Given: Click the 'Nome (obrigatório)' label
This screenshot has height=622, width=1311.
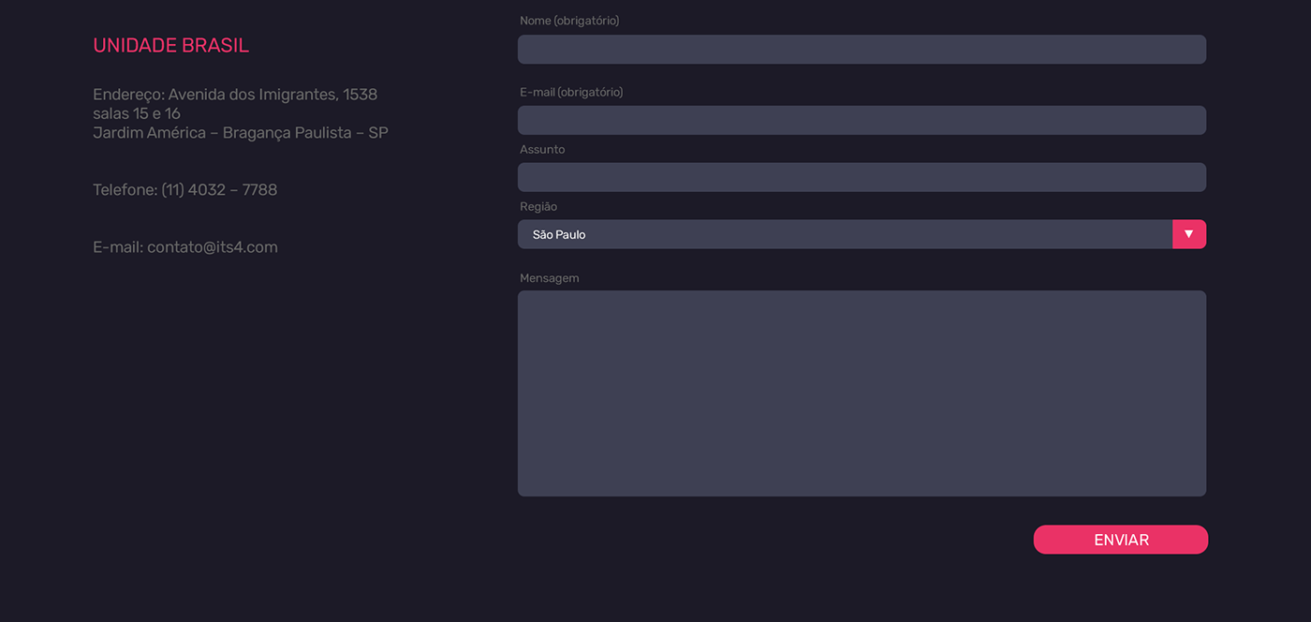Looking at the screenshot, I should (569, 21).
